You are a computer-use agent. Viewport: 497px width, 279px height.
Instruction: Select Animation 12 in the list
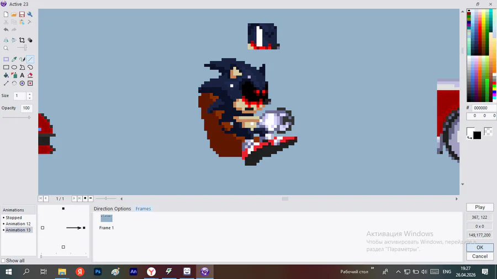click(x=18, y=224)
